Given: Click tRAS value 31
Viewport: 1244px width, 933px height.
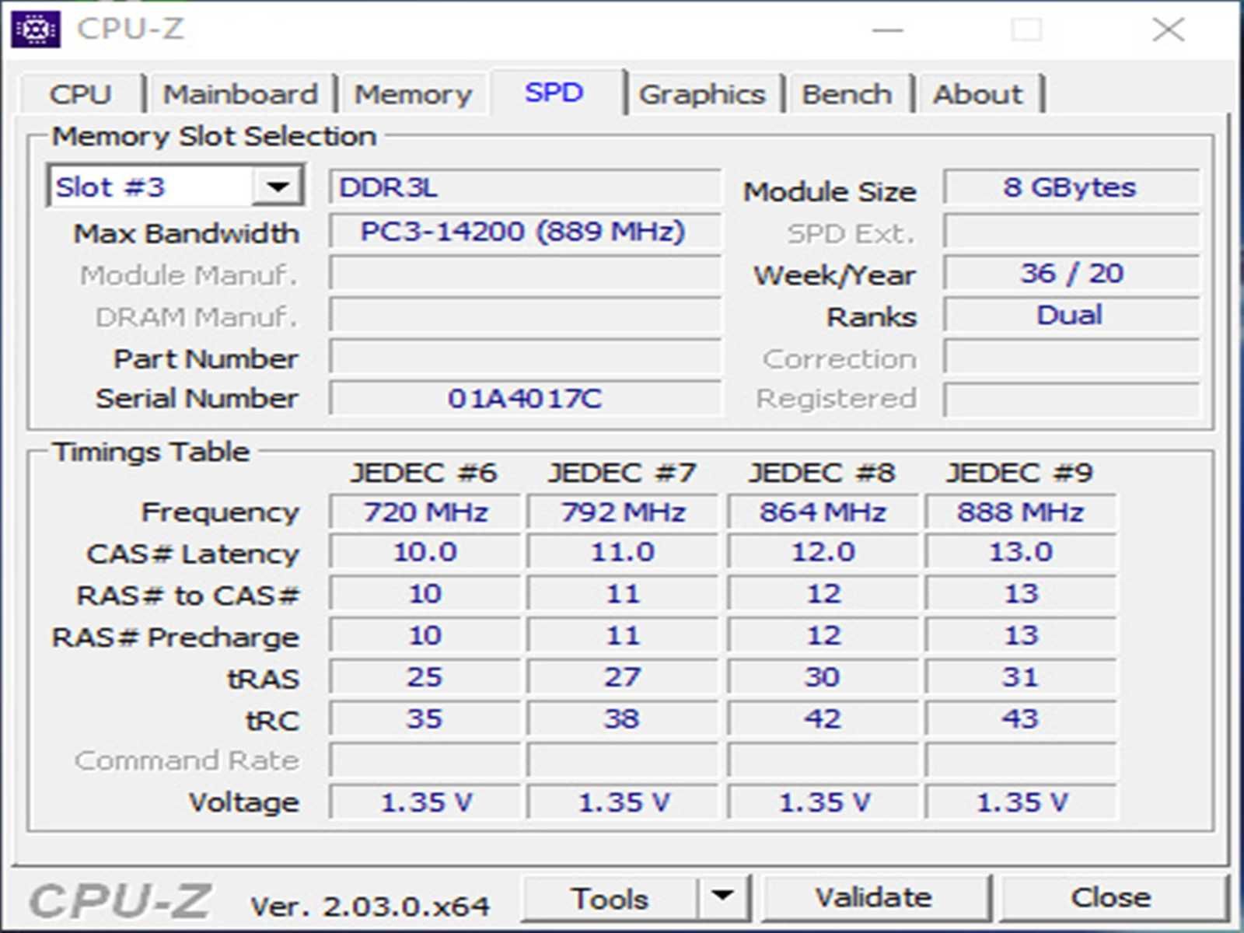Looking at the screenshot, I should (x=1021, y=676).
